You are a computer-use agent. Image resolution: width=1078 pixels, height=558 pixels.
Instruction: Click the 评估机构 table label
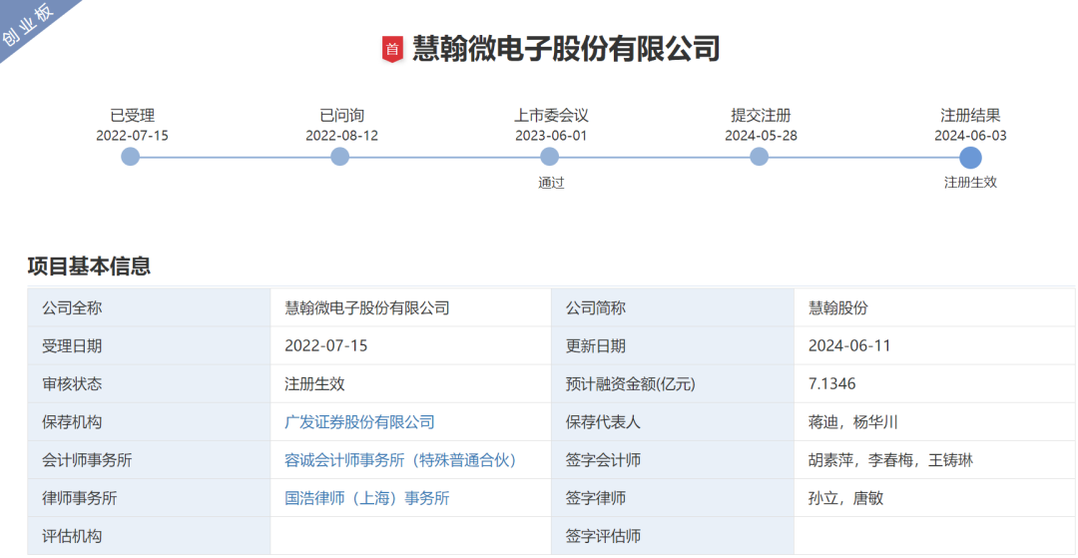[x=72, y=535]
